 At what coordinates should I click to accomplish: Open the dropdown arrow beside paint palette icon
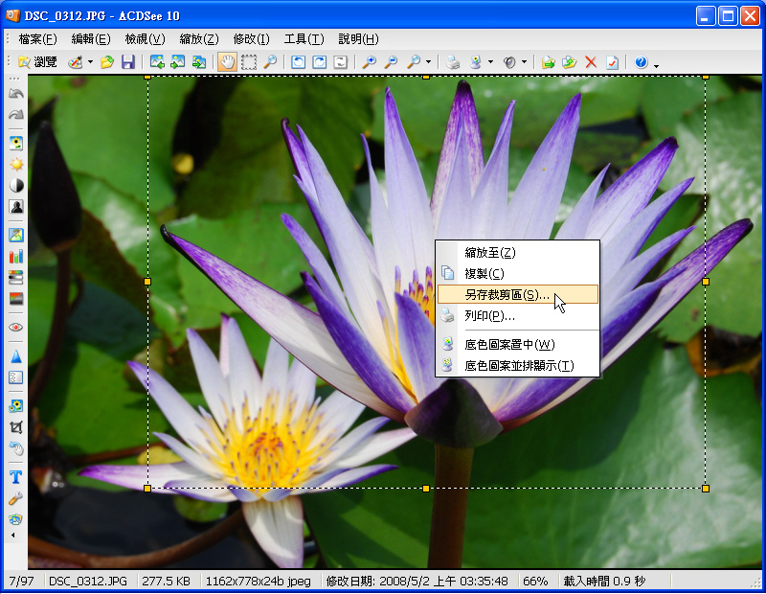90,62
